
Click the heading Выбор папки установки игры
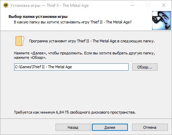38,17
